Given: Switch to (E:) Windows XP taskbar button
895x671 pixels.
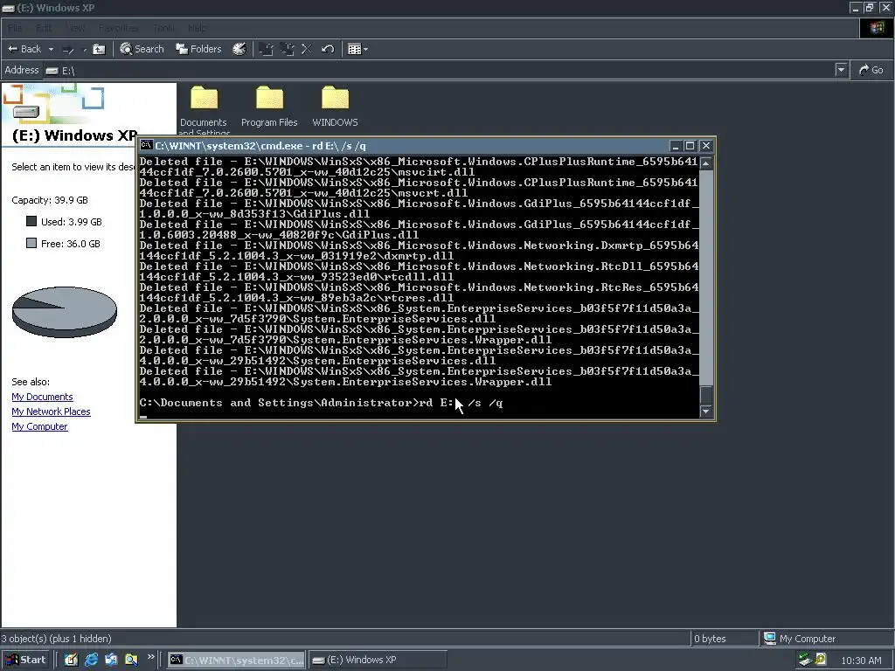Looking at the screenshot, I should coord(378,661).
